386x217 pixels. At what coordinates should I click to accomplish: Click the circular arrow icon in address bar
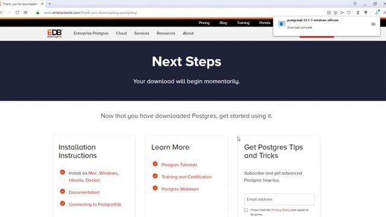tap(335, 13)
